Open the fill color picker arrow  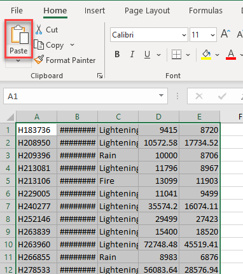coord(217,55)
